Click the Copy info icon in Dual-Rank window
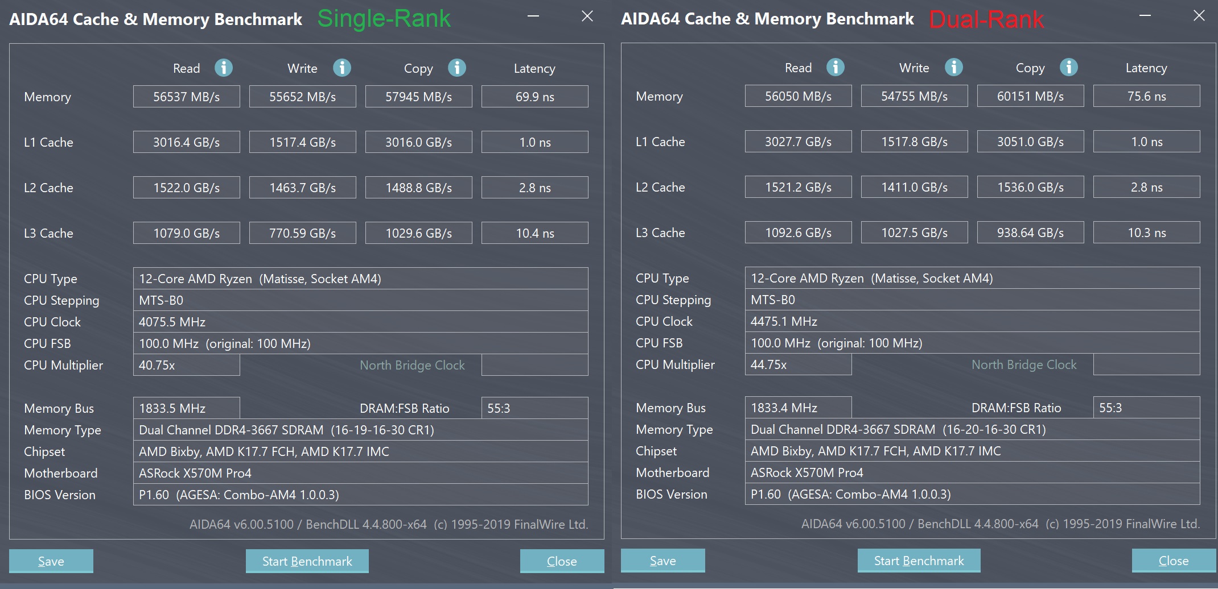The image size is (1218, 589). (1069, 67)
